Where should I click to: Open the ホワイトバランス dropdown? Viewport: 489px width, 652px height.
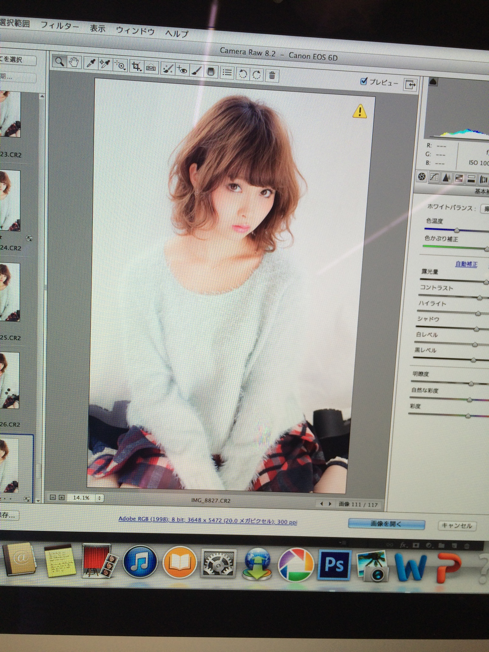pos(485,209)
